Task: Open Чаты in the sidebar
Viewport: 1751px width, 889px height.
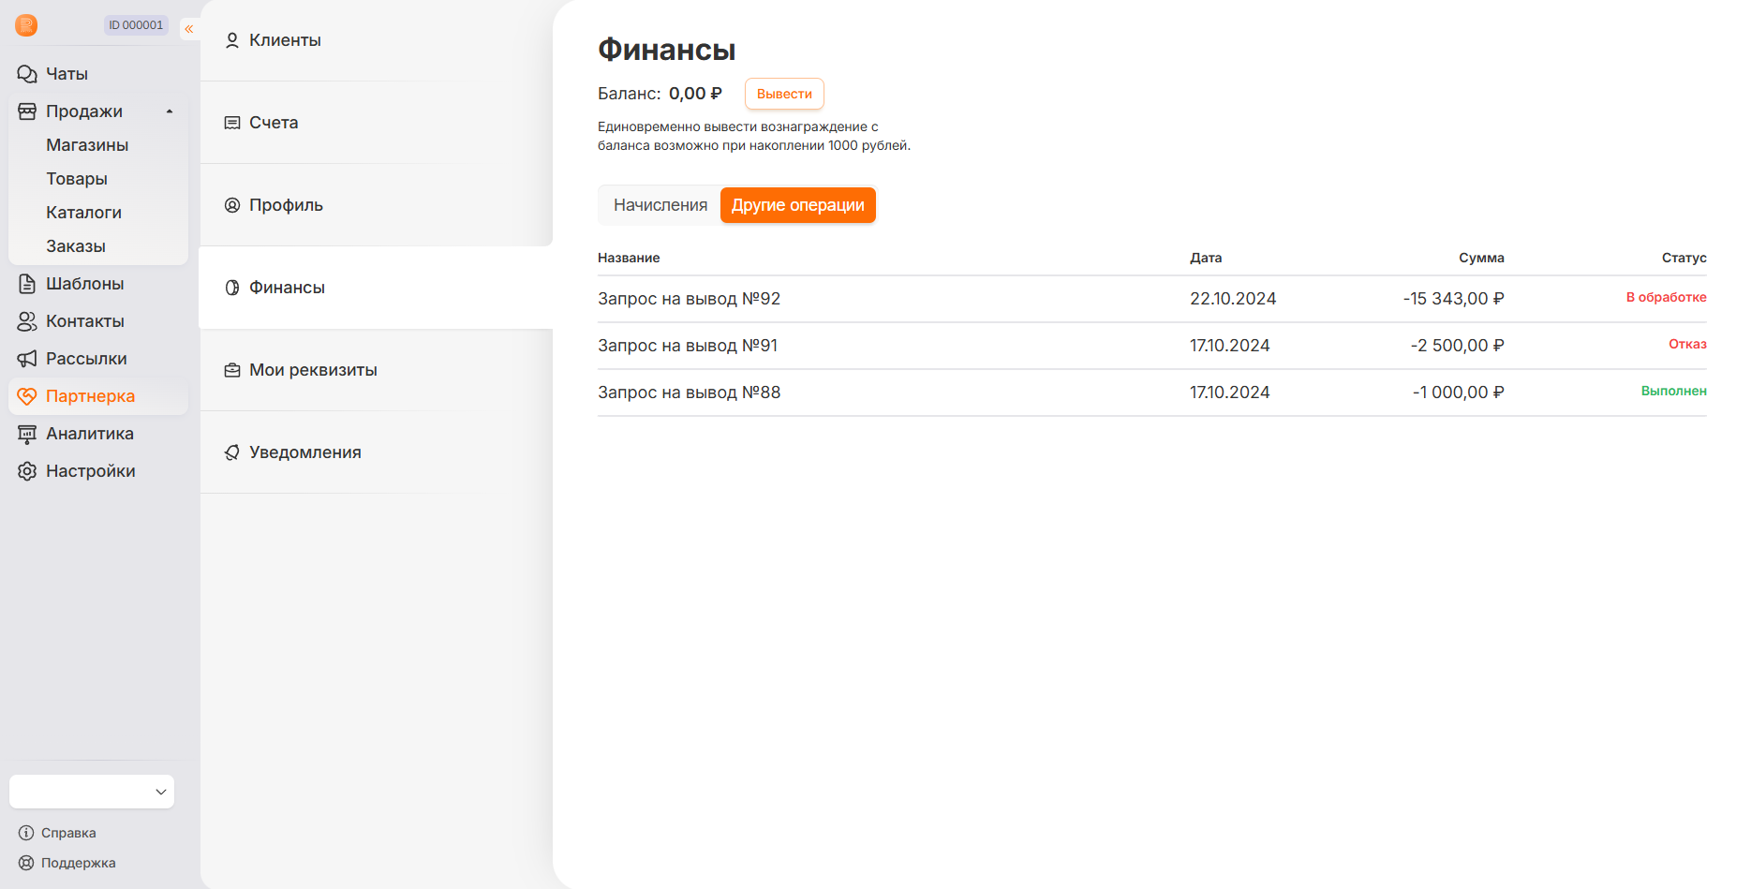Action: (x=67, y=74)
